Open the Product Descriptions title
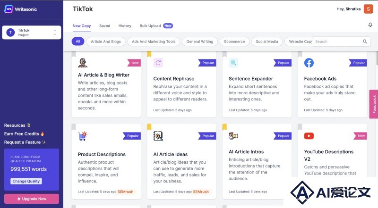This screenshot has width=378, height=208. click(x=102, y=154)
